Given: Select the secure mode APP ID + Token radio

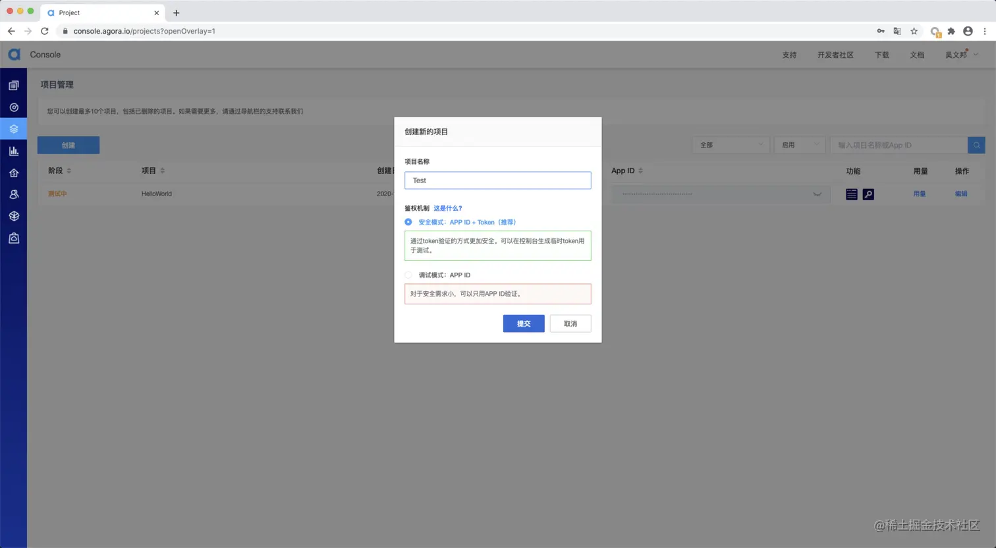Looking at the screenshot, I should [408, 222].
